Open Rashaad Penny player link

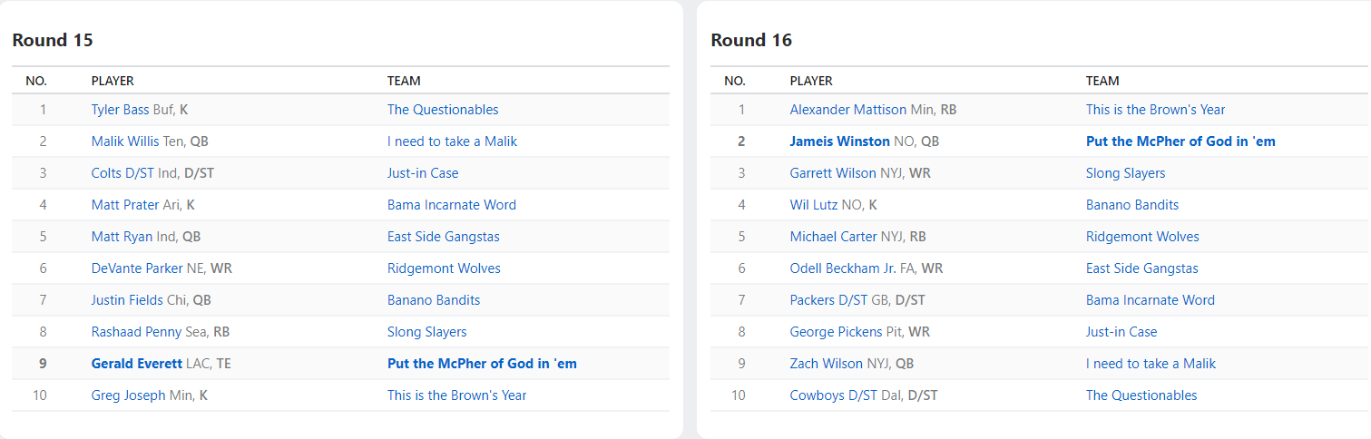[x=136, y=332]
